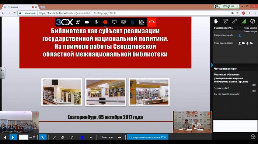Open the whiteboard drawing tools icon
This screenshot has height=144, width=258.
click(142, 22)
